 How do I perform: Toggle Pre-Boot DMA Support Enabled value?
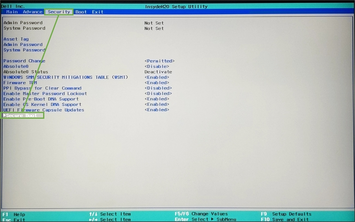pos(157,99)
